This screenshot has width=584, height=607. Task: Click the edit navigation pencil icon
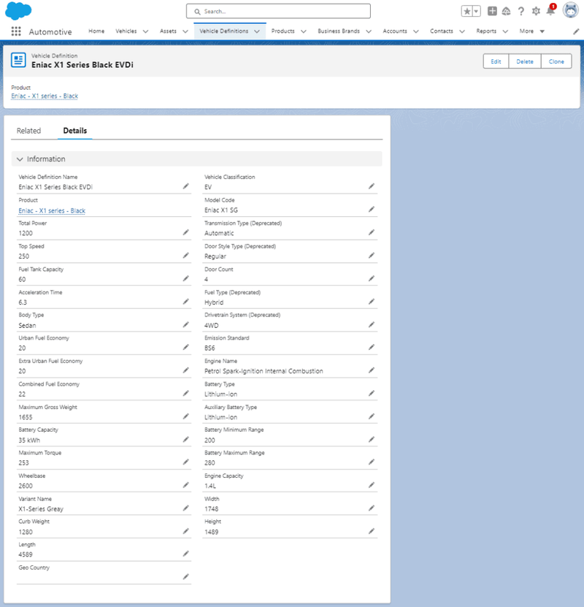click(576, 31)
